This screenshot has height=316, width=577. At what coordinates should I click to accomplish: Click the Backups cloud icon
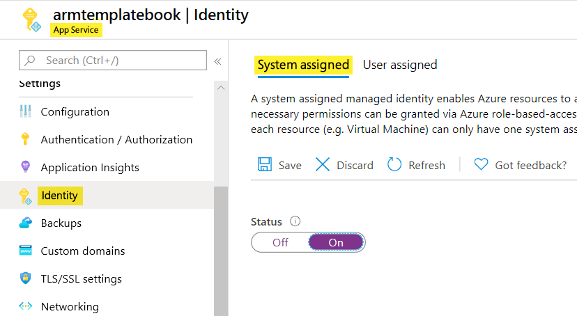coord(26,223)
